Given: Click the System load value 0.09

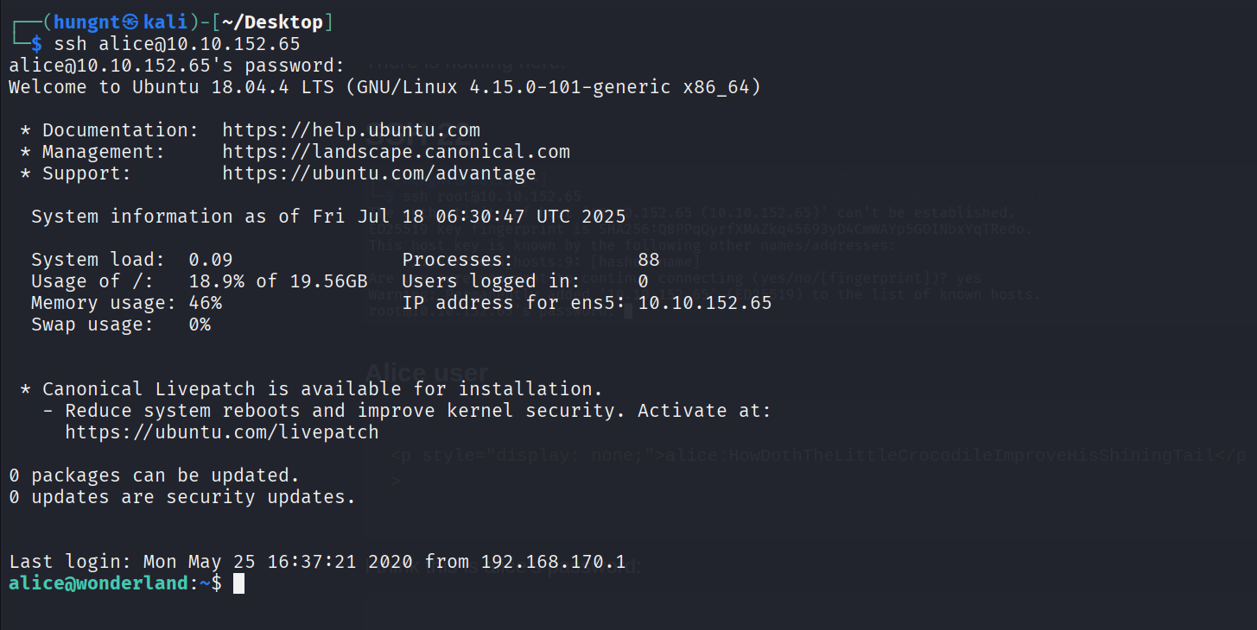Looking at the screenshot, I should click(x=211, y=260).
